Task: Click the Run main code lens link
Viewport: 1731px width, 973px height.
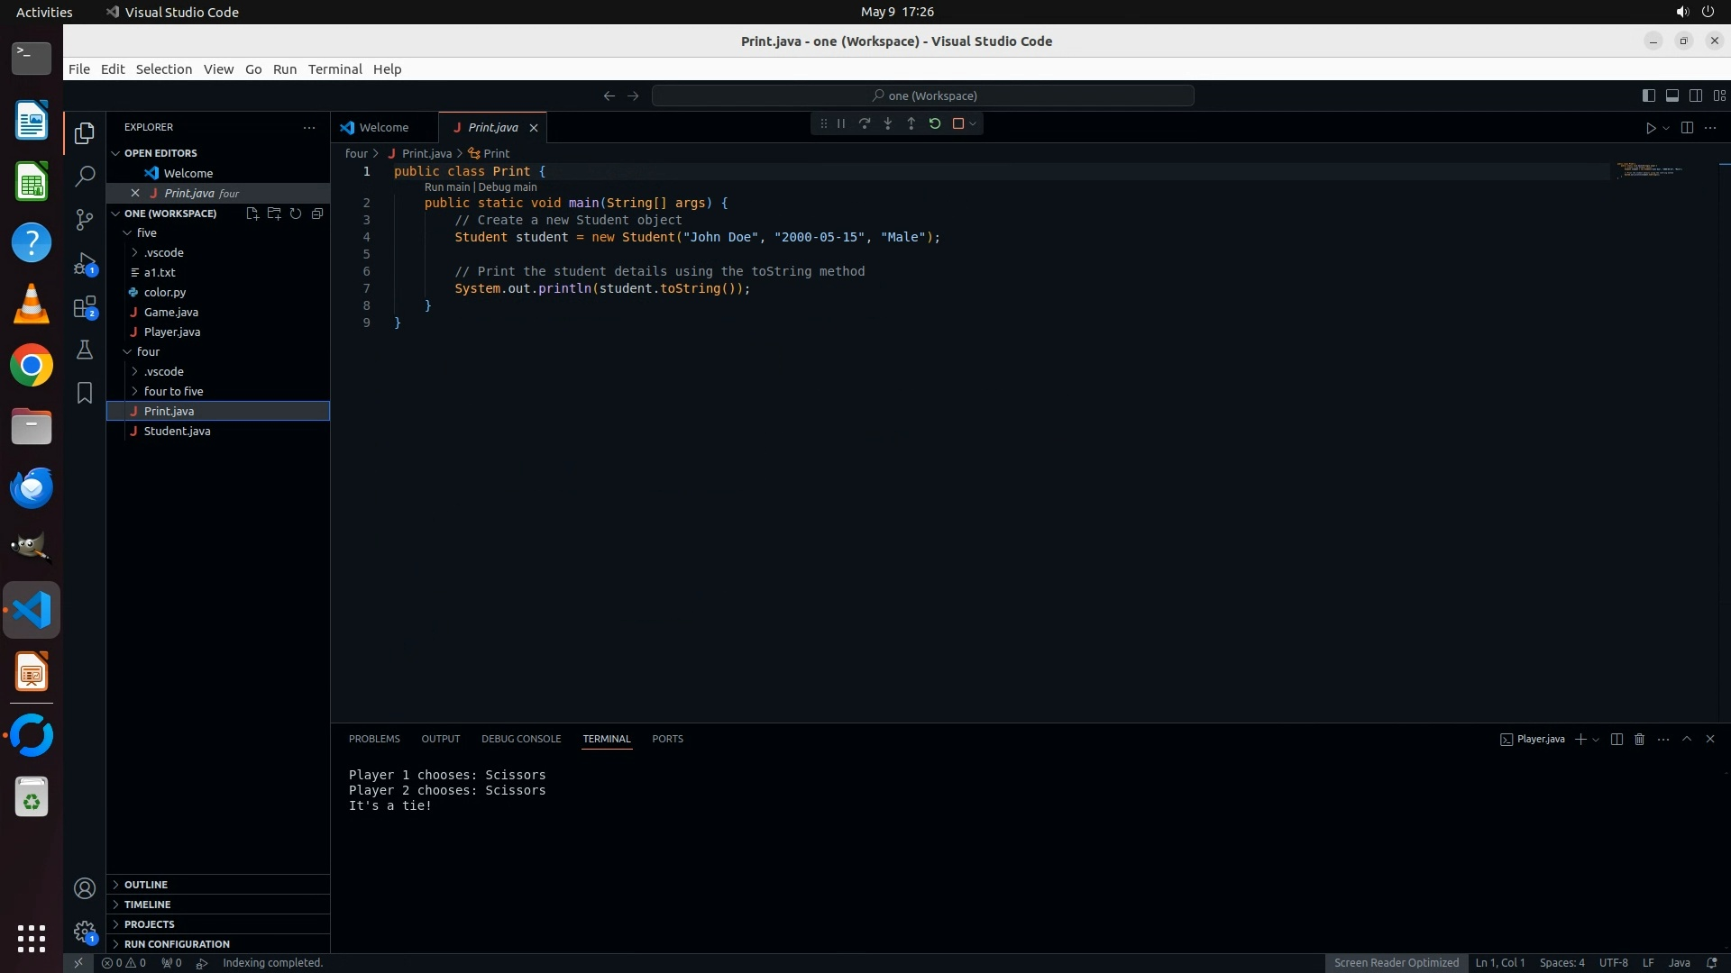Action: pos(447,187)
